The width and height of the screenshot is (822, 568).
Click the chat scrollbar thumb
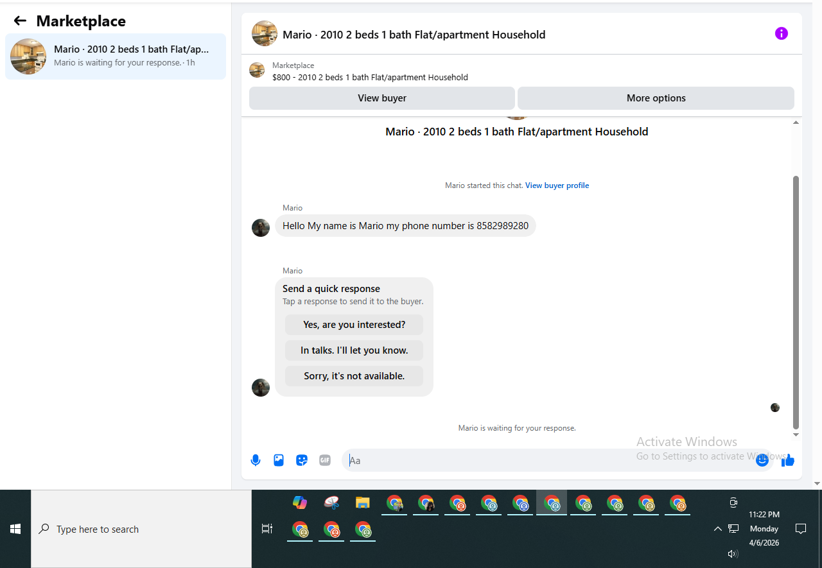796,302
